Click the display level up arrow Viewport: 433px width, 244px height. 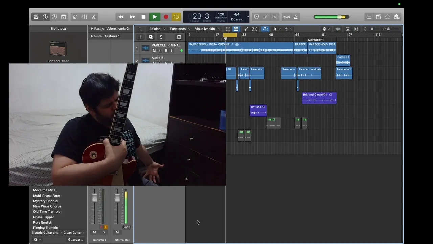point(140,29)
